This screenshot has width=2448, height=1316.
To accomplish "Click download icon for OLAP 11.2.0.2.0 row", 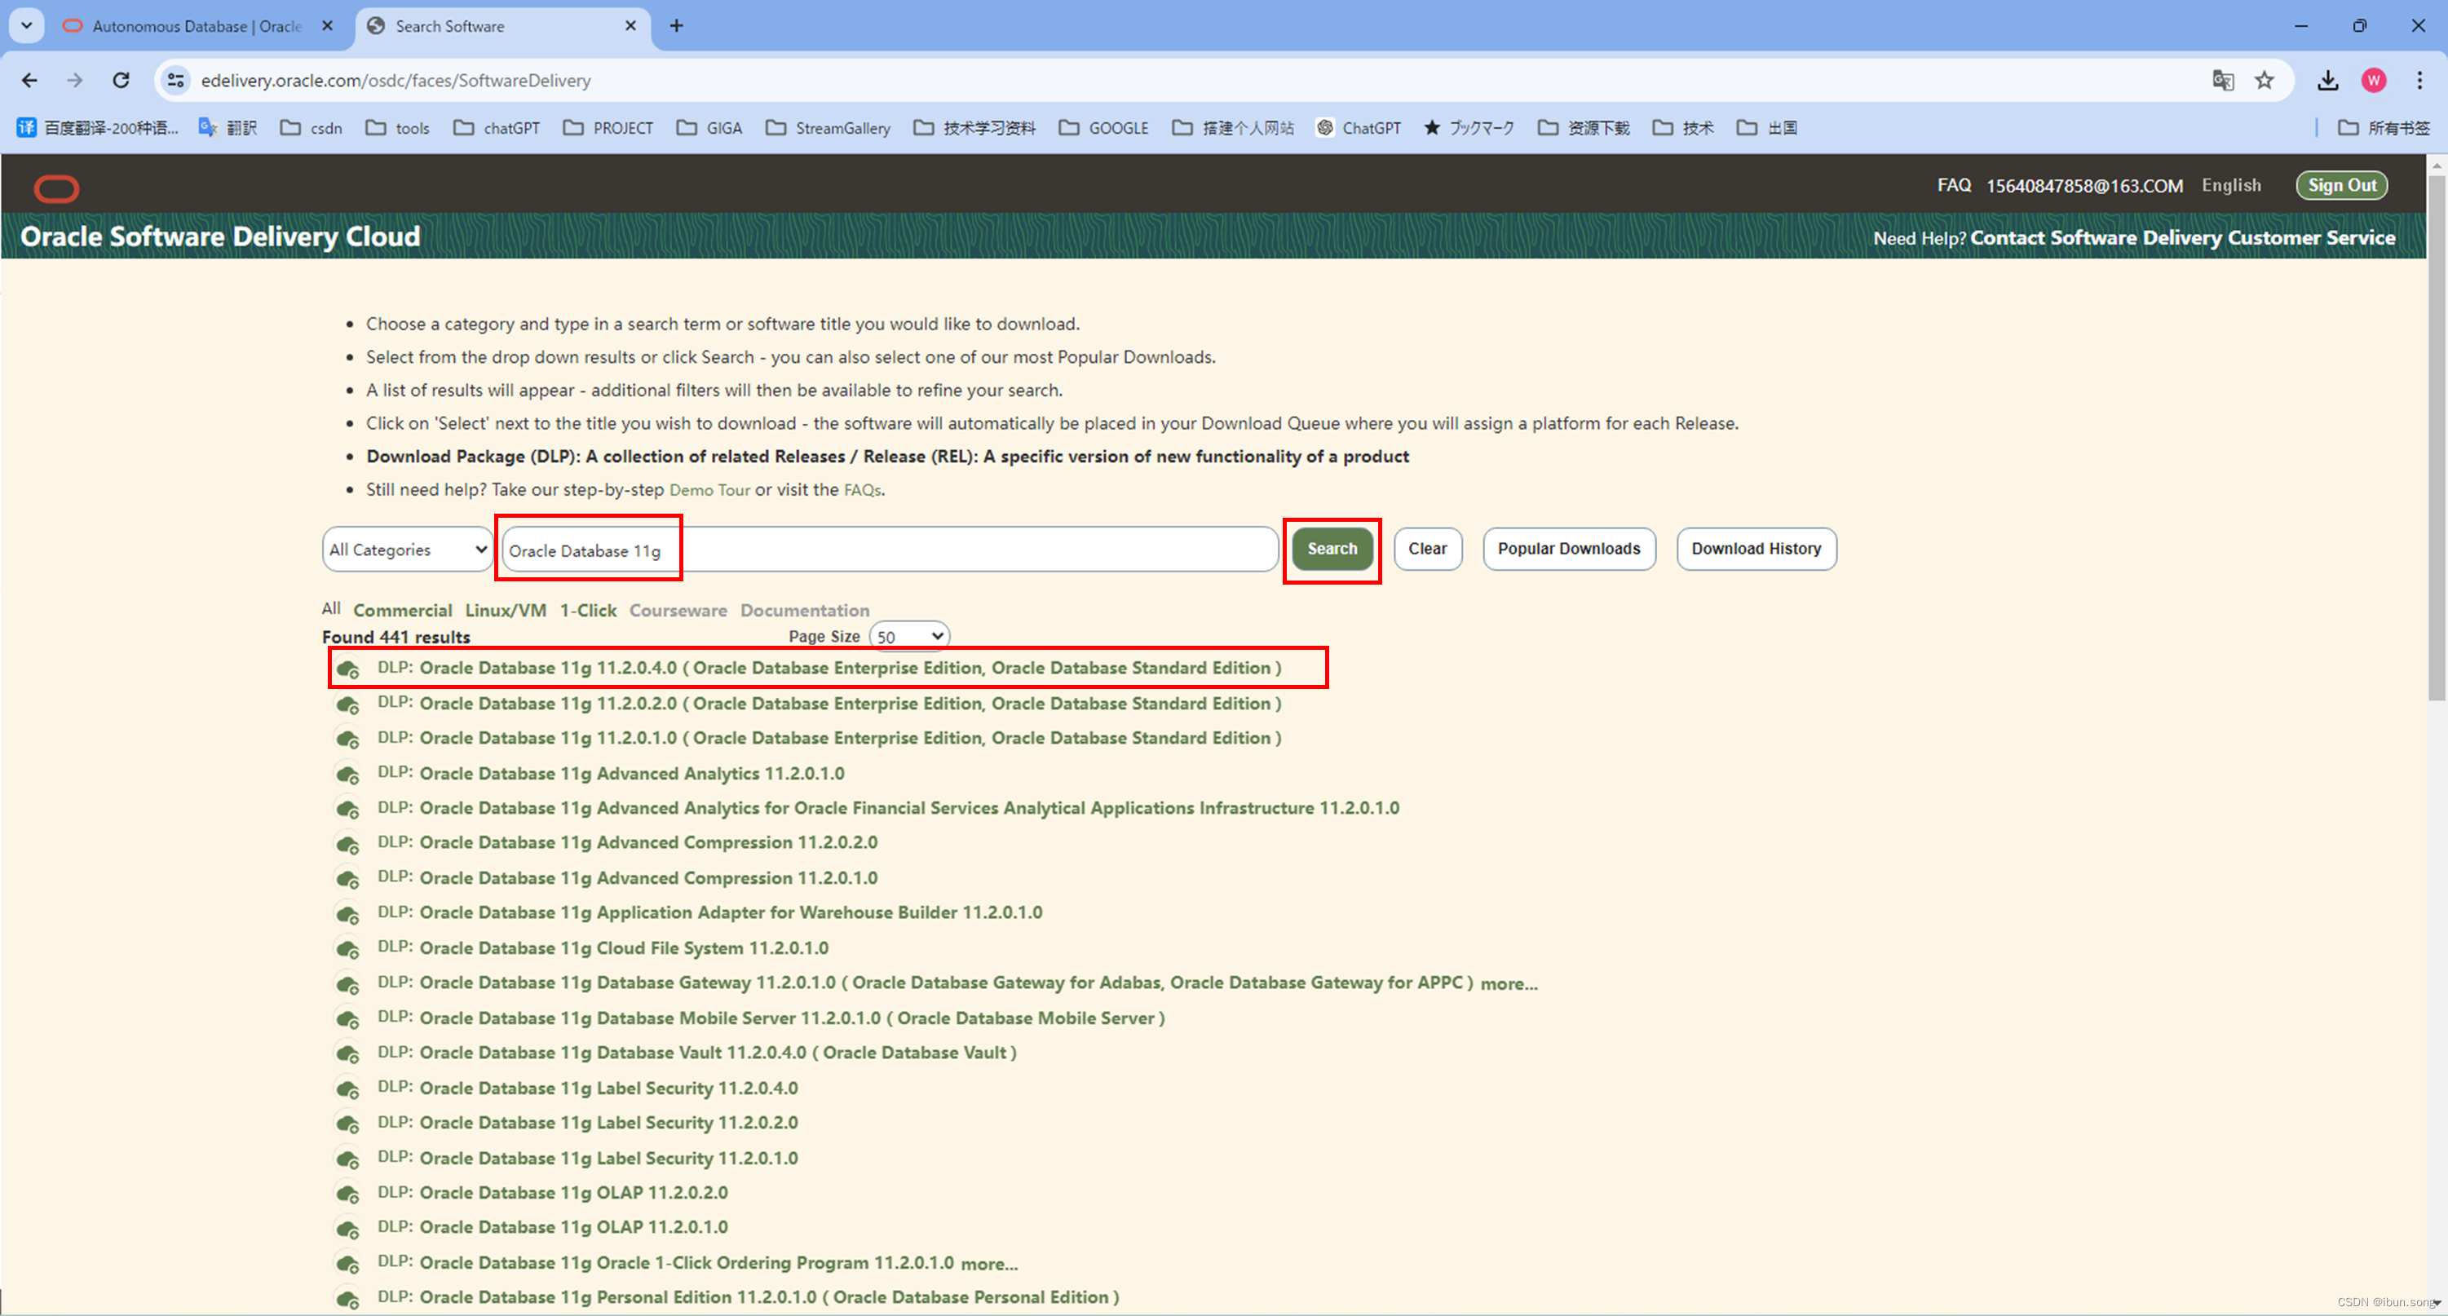I will 348,1194.
